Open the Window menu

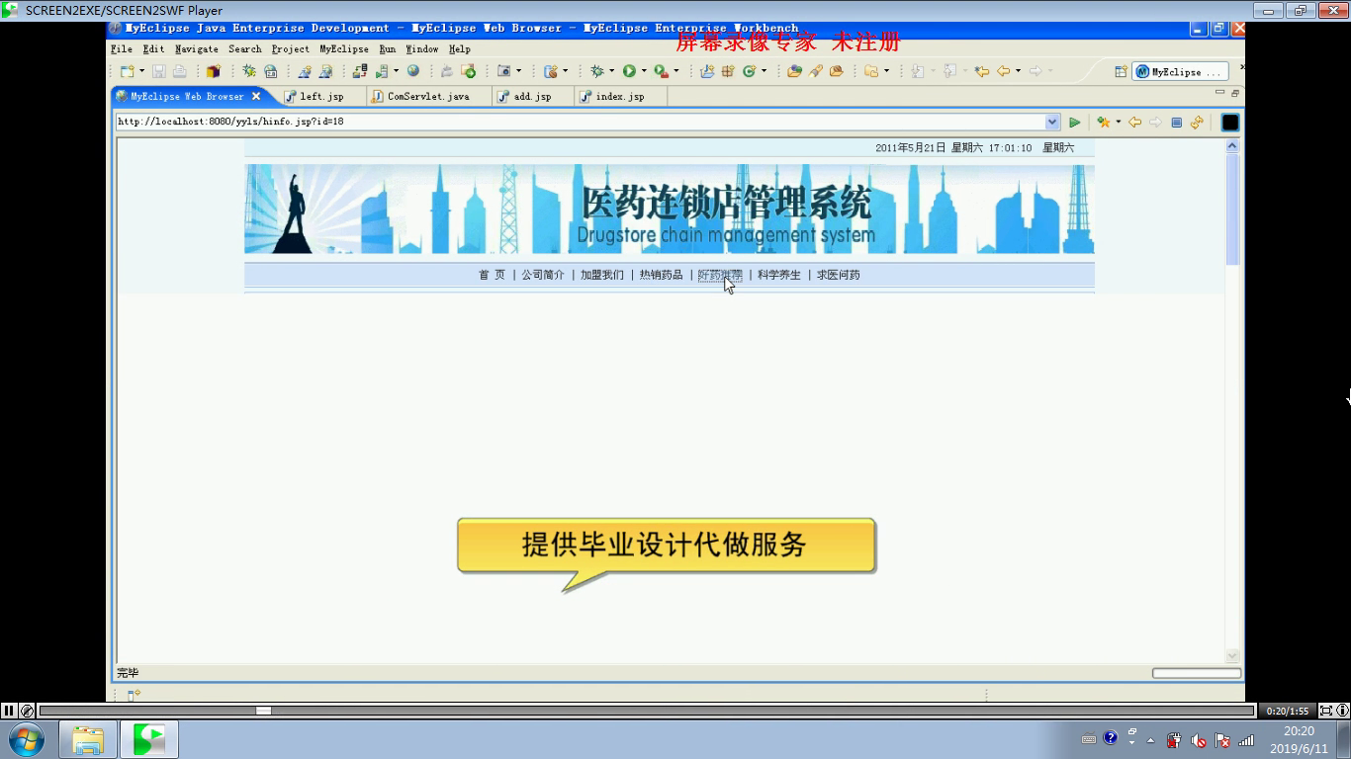(x=422, y=48)
